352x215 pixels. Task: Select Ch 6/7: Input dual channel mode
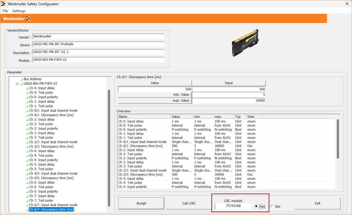[53, 205]
